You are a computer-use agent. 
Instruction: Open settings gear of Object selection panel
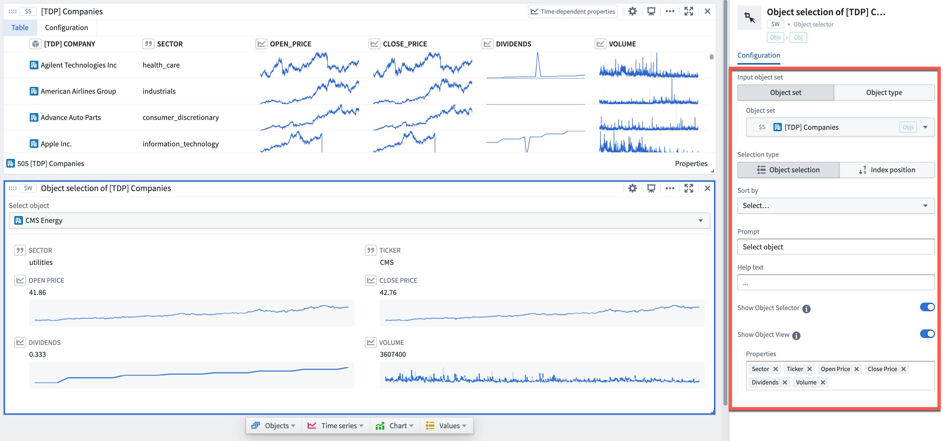[632, 188]
